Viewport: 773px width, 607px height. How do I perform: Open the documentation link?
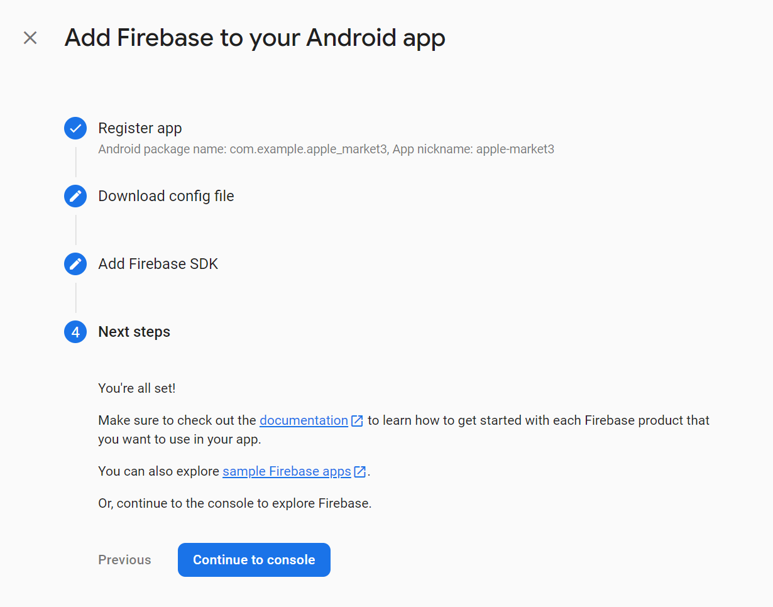[x=304, y=420]
